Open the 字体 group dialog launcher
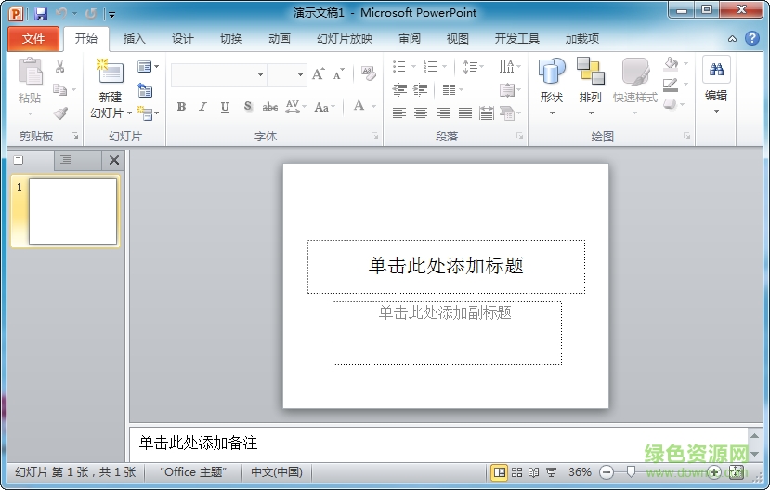Screen dimensions: 770x490 [x=375, y=136]
